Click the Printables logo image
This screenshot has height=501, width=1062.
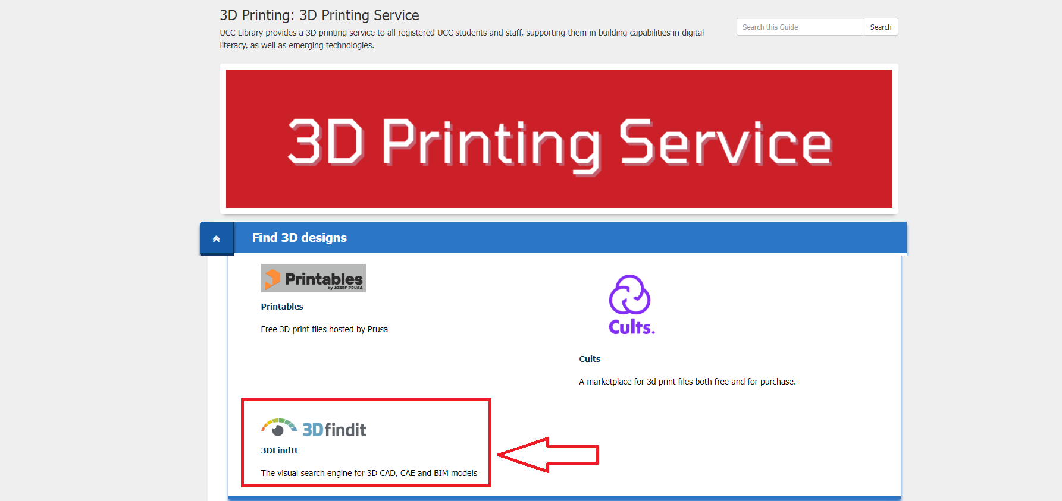(x=313, y=278)
